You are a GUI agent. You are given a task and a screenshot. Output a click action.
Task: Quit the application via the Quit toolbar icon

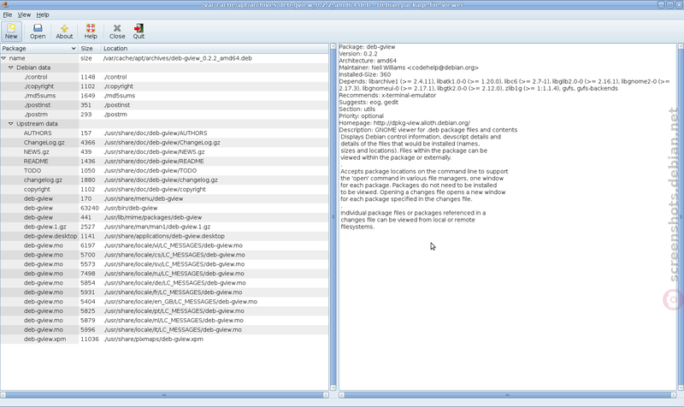click(139, 32)
